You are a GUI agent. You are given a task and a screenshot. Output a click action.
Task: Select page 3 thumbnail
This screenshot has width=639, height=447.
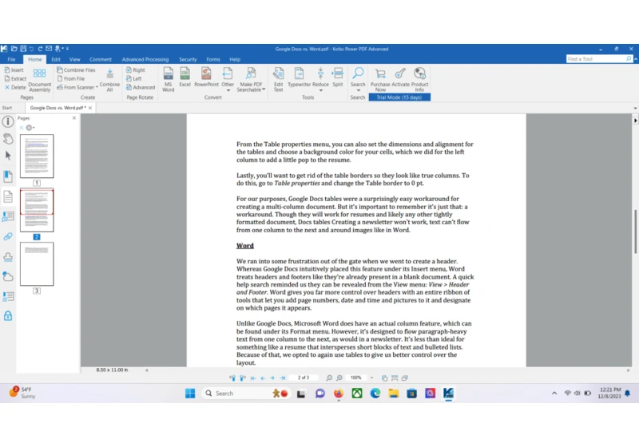(37, 263)
